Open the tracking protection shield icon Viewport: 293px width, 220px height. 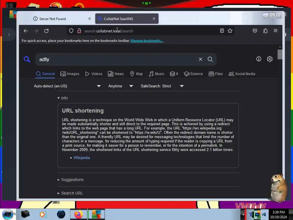pos(71,31)
